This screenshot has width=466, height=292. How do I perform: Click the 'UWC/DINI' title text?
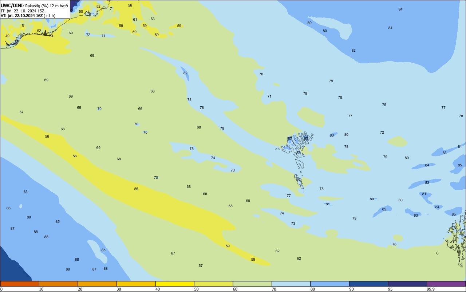pos(12,6)
